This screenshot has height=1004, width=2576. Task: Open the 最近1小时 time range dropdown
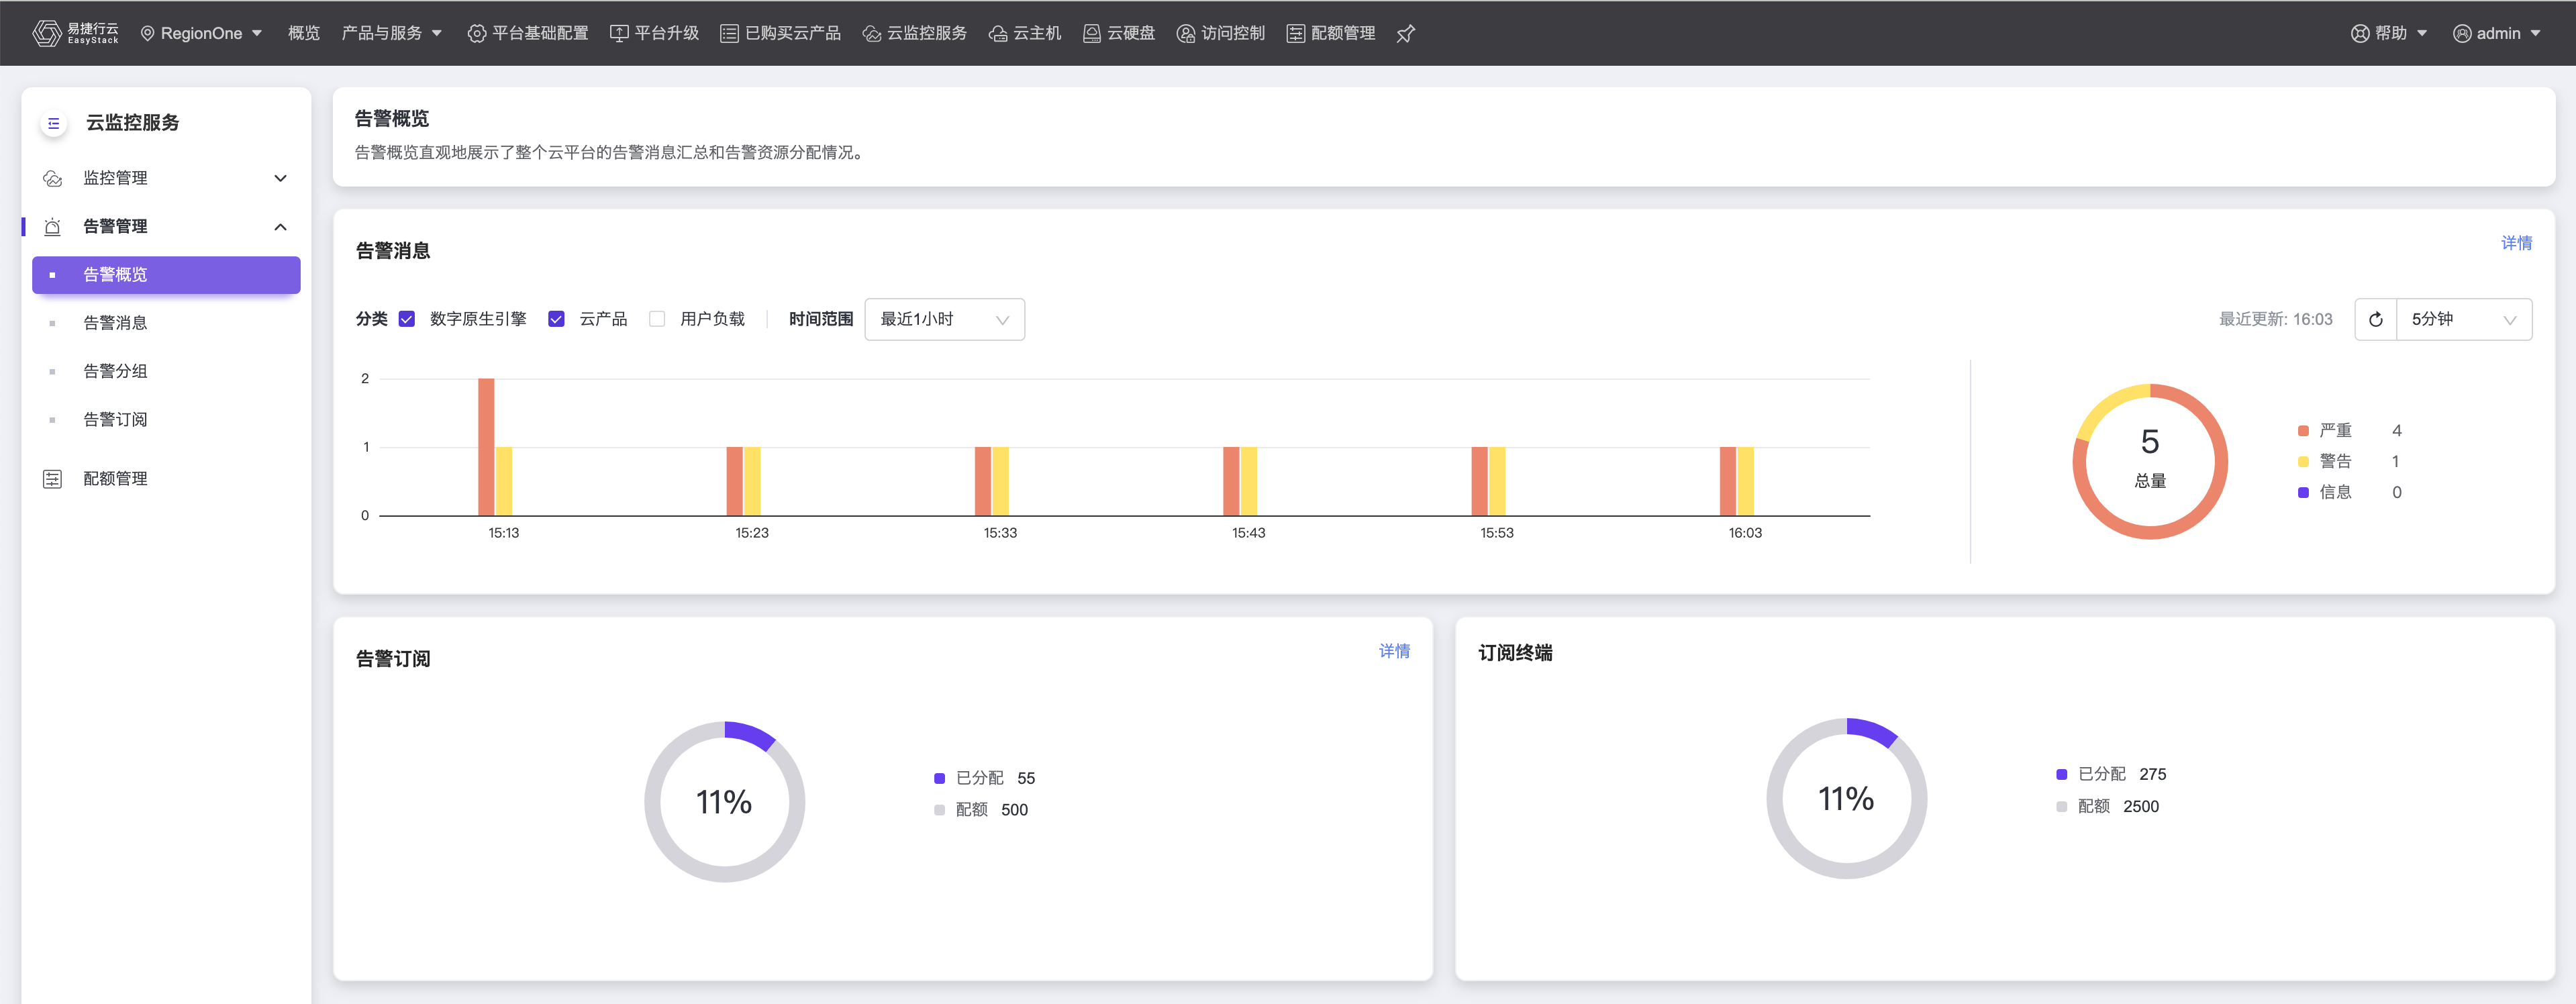[943, 320]
